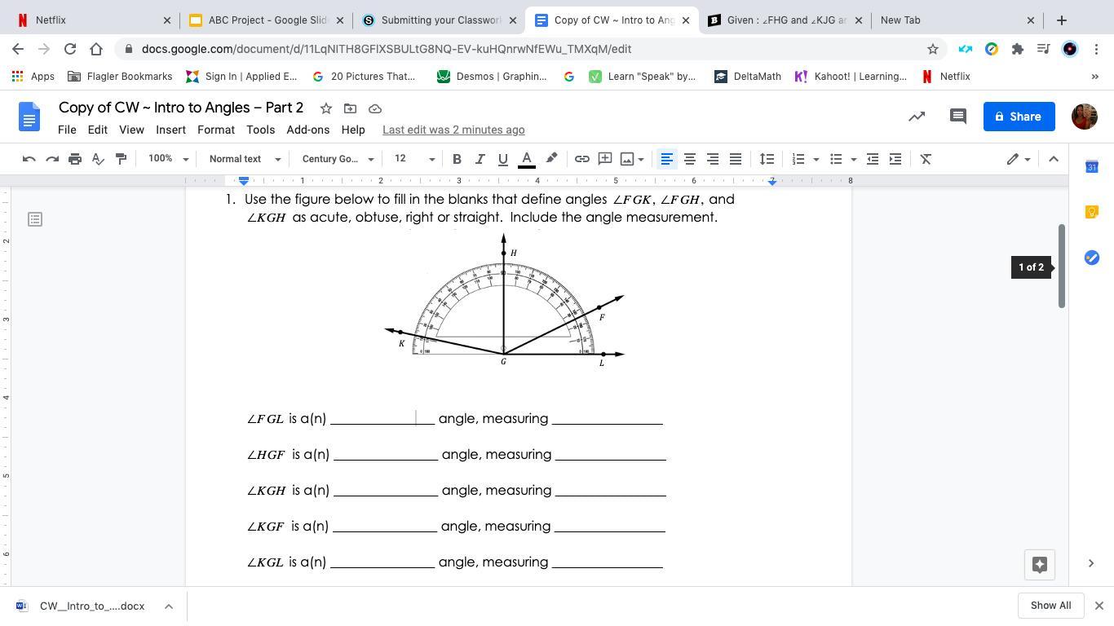This screenshot has height=626, width=1114.
Task: Expand the Normal text style dropdown
Action: pyautogui.click(x=244, y=159)
